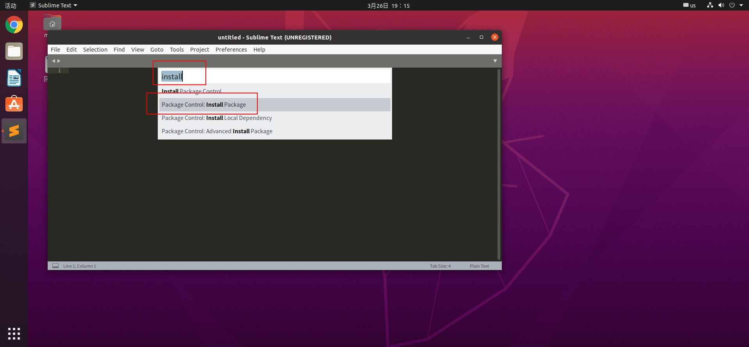Open the Goto menu
This screenshot has width=749, height=347.
pyautogui.click(x=157, y=50)
